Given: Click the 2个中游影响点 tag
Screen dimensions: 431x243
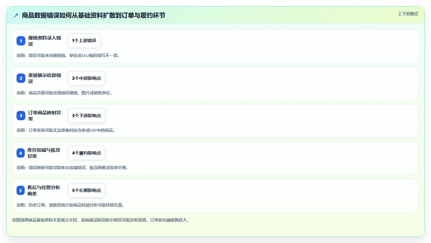Looking at the screenshot, I should pyautogui.click(x=86, y=78).
